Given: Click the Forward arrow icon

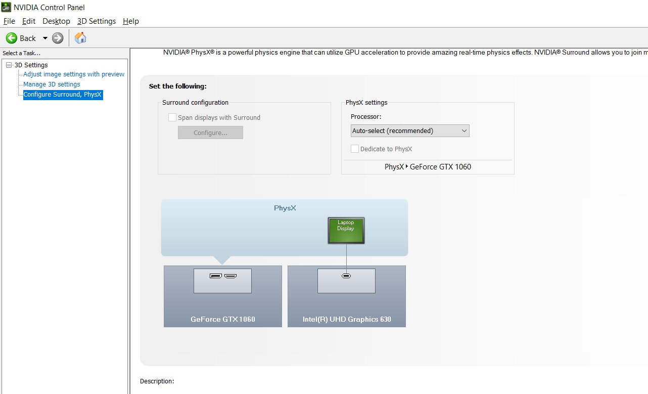Looking at the screenshot, I should [58, 38].
